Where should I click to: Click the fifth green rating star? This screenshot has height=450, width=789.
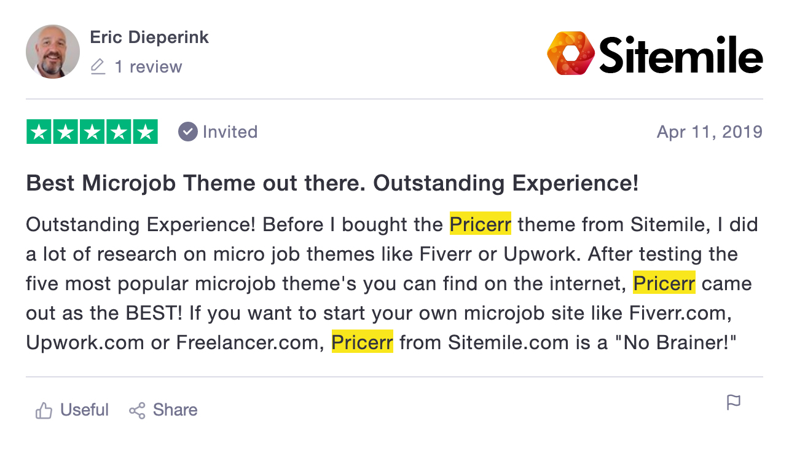(x=146, y=132)
